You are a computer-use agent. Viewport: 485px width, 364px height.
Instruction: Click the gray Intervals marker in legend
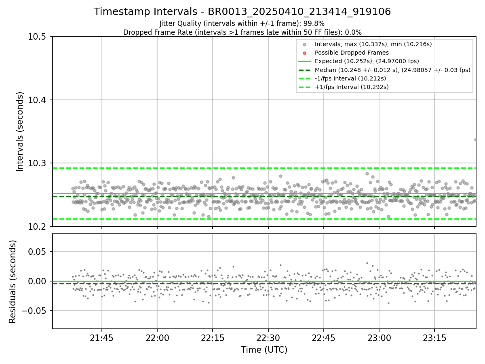pos(305,44)
